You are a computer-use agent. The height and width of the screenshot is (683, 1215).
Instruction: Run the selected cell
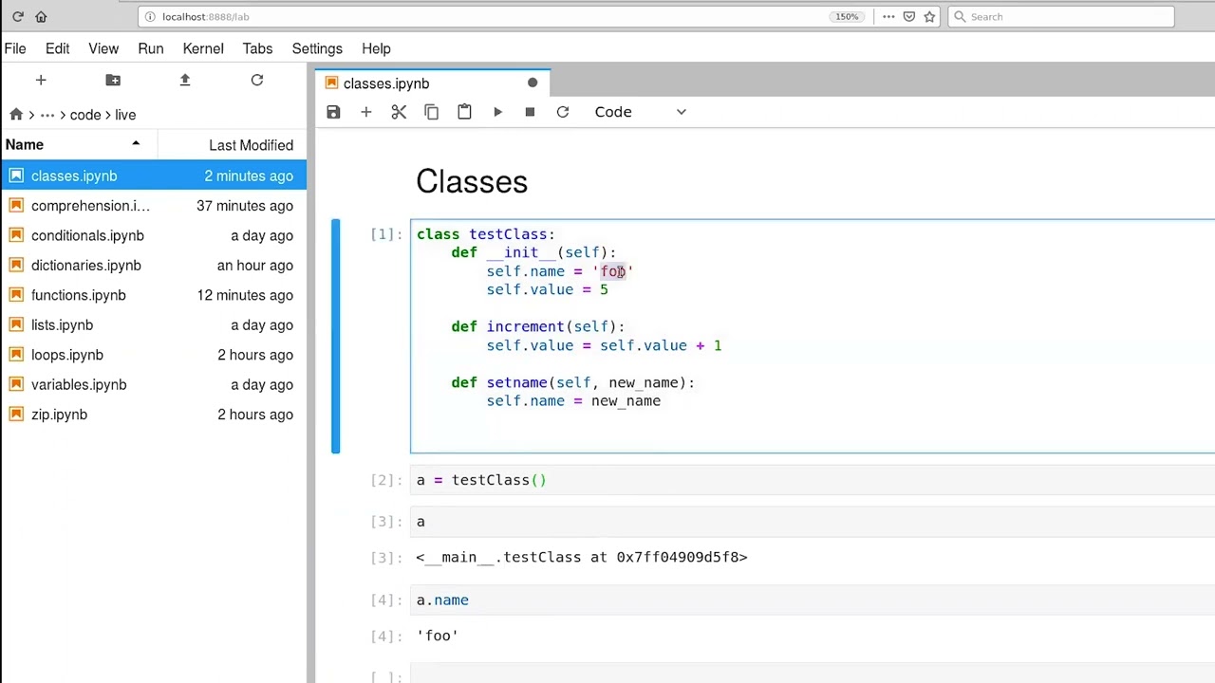[497, 112]
